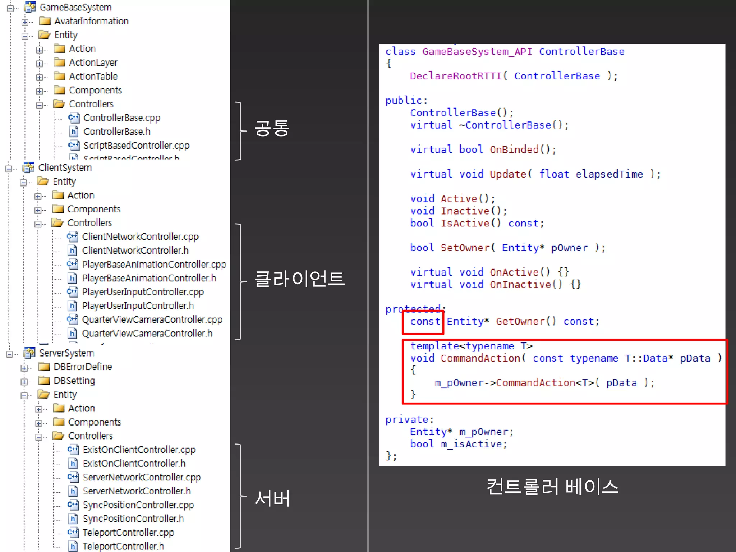Collapse the GameBaseSystem Controllers folder
736x552 pixels.
point(40,105)
